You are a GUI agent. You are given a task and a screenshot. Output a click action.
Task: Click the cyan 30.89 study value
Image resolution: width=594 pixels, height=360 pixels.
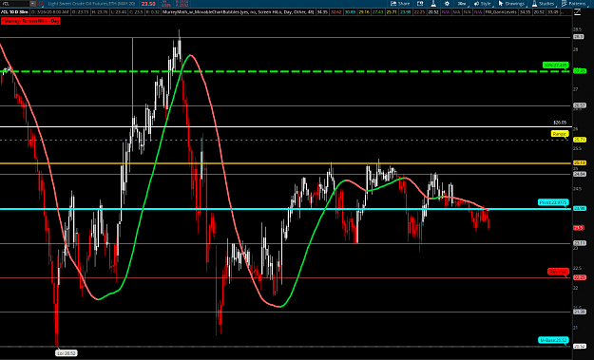point(350,12)
